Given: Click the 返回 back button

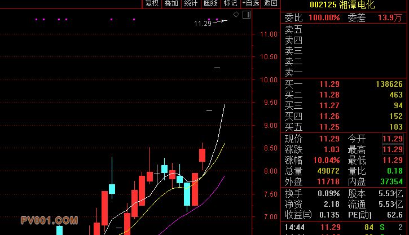Looking at the screenshot, I should click(271, 3).
